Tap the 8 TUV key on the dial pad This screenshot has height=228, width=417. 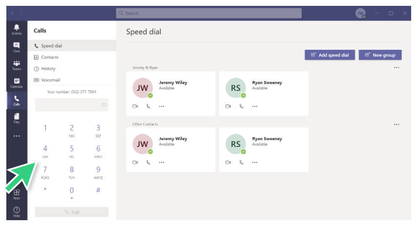point(72,172)
